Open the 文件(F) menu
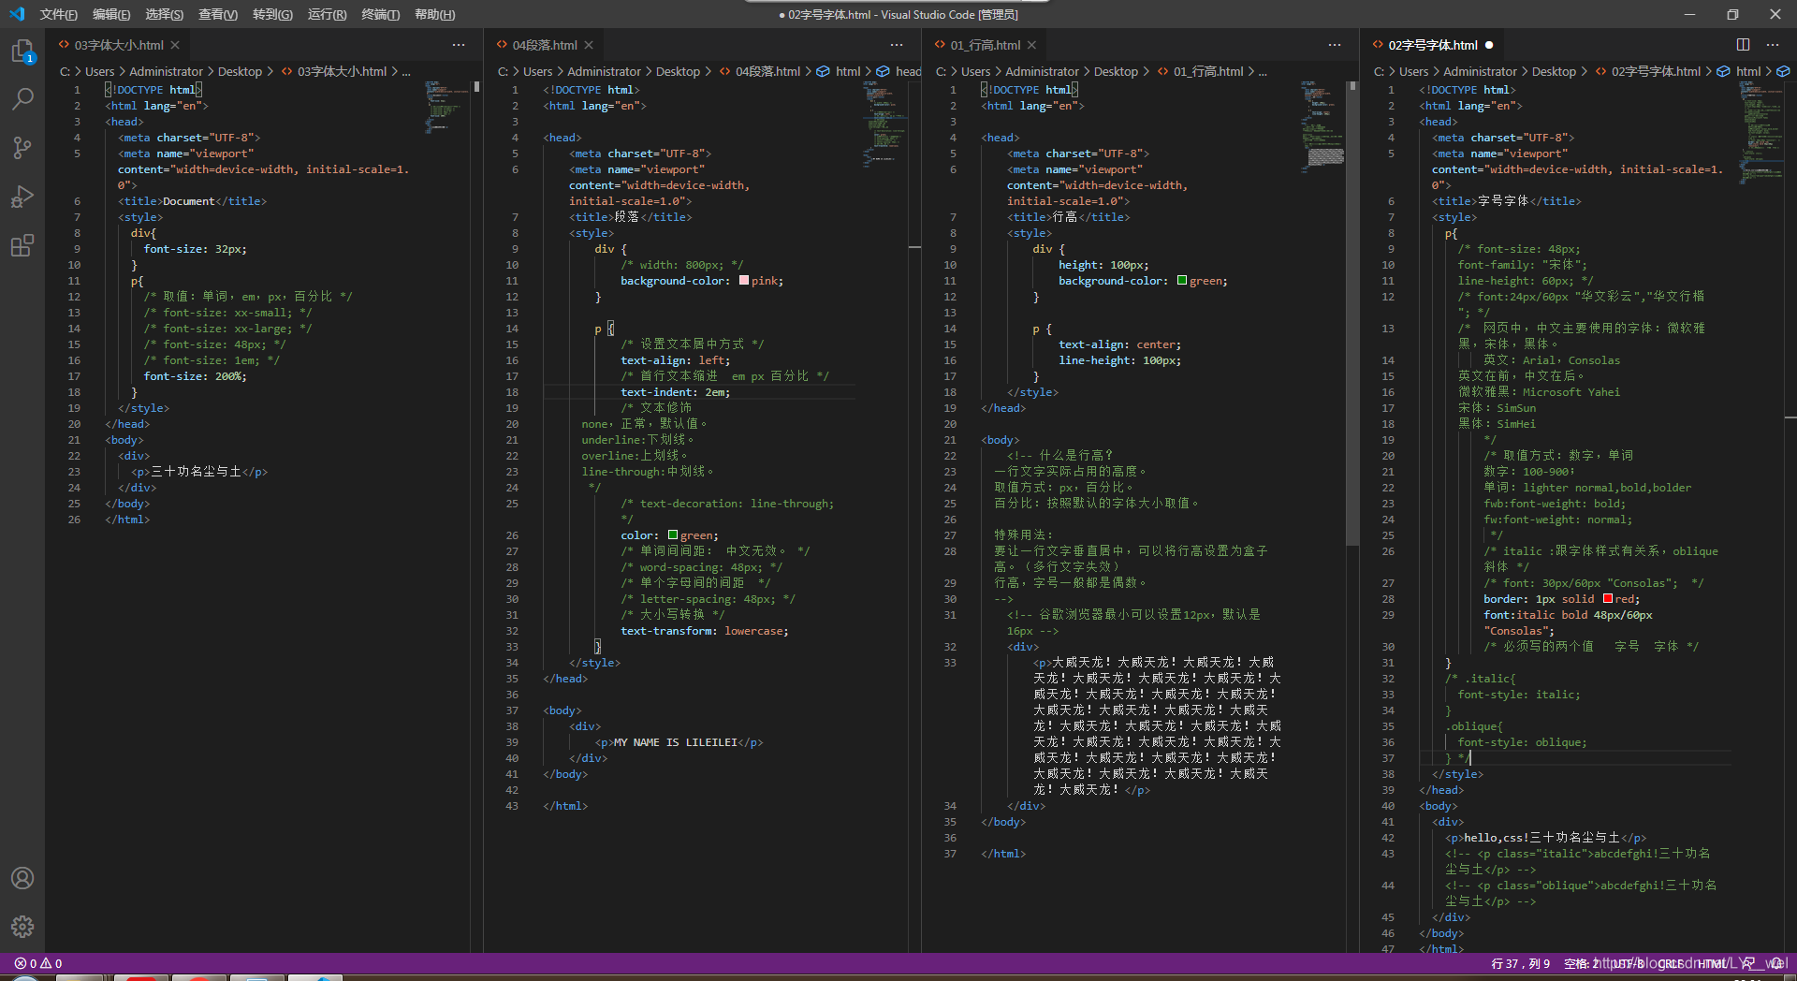The image size is (1797, 981). point(59,14)
